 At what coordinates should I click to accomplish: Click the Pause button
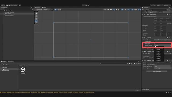[x=86, y=5]
